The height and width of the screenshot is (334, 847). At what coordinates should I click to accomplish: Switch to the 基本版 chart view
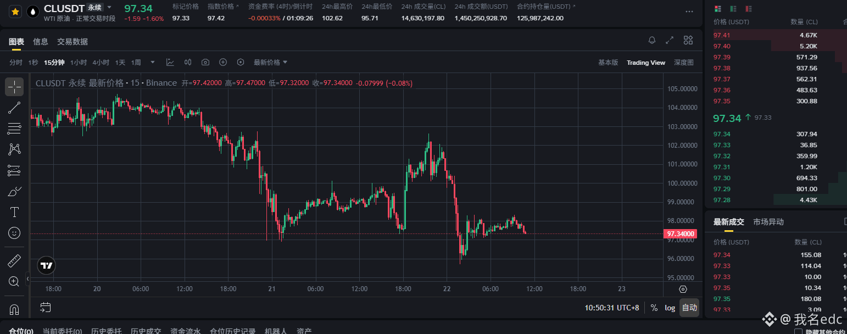pyautogui.click(x=608, y=63)
